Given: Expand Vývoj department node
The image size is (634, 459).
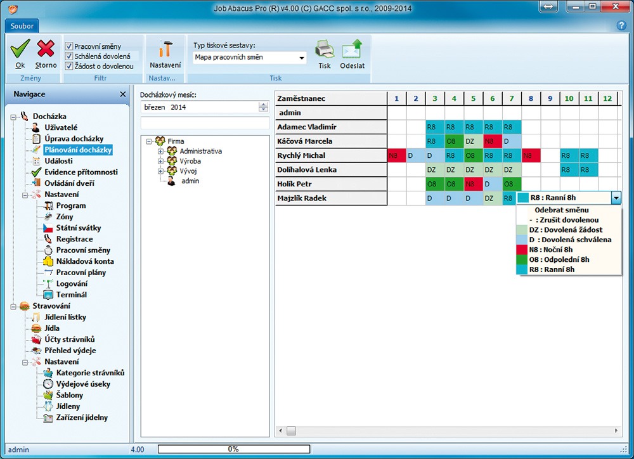Looking at the screenshot, I should point(160,171).
